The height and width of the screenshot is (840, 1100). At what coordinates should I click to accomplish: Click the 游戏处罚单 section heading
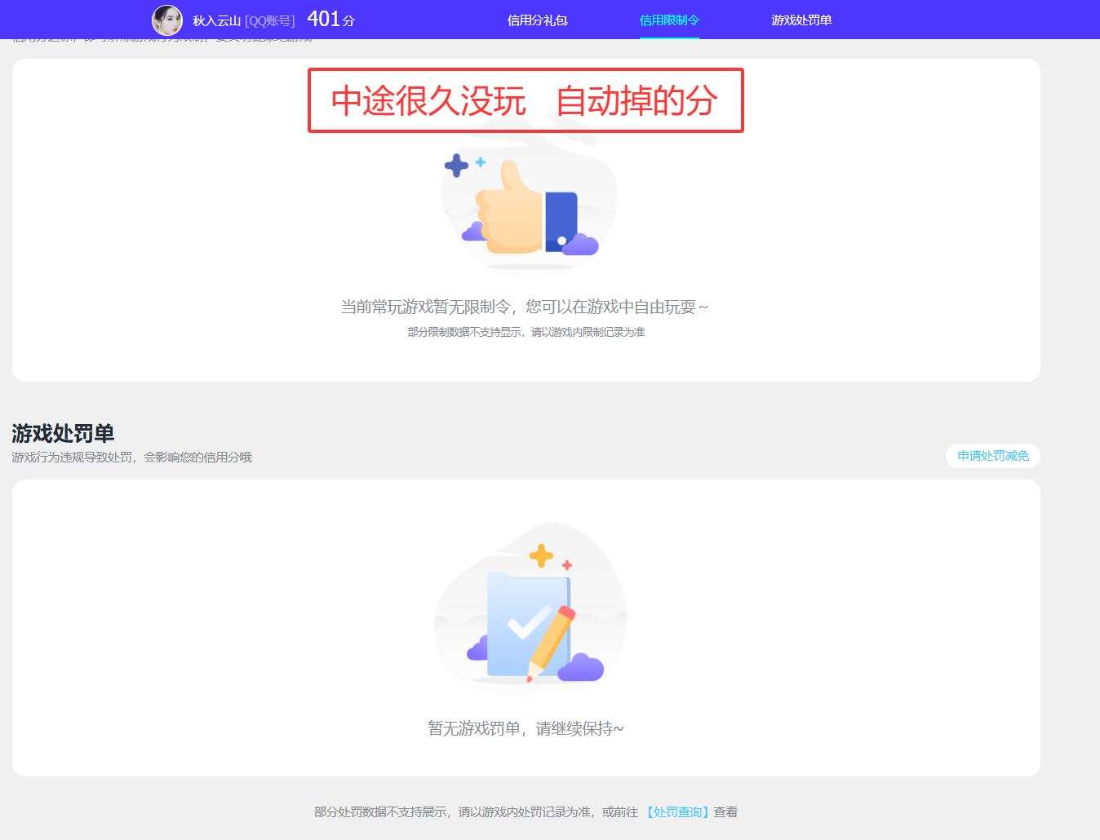[x=63, y=433]
